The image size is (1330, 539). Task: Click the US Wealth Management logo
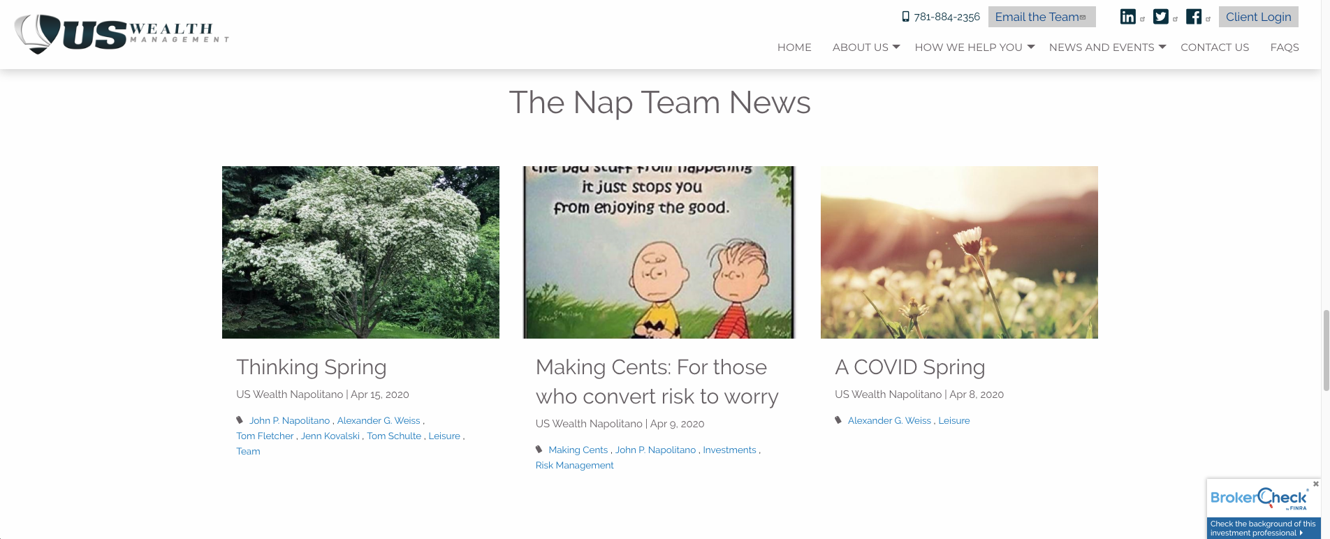(x=122, y=34)
